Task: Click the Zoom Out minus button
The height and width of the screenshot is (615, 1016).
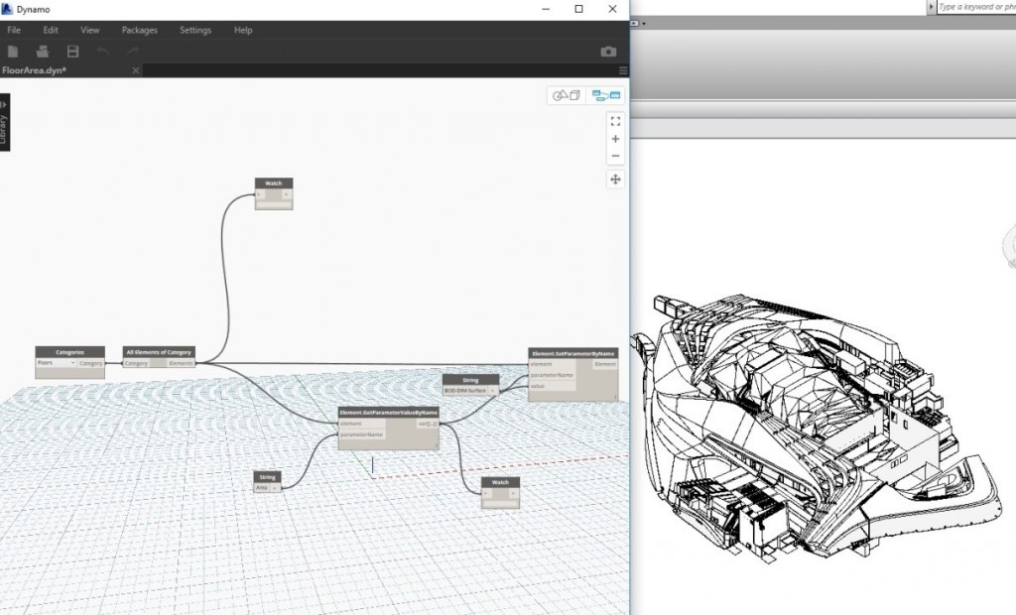Action: (615, 157)
